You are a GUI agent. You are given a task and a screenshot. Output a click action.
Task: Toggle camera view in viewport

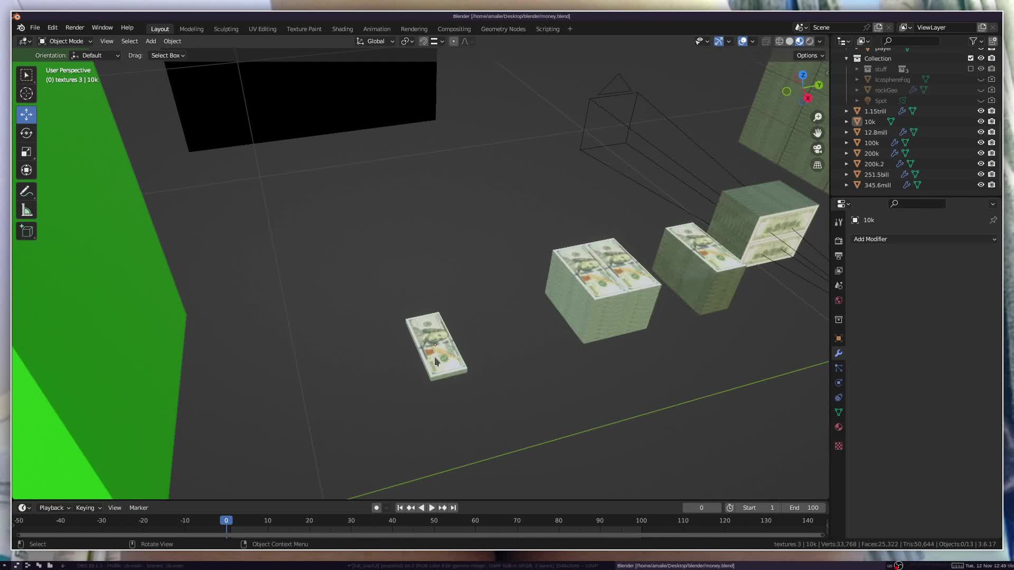click(x=818, y=149)
